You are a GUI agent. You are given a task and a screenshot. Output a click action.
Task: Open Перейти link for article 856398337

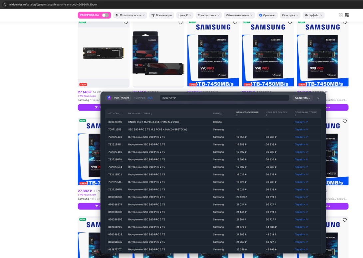coord(301,197)
